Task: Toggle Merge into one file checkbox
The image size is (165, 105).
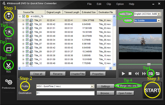Action: tap(117, 86)
